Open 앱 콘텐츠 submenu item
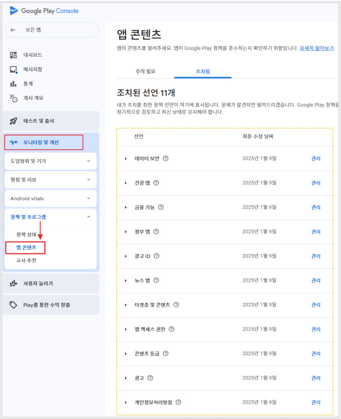Image resolution: width=341 pixels, height=419 pixels. click(x=26, y=248)
